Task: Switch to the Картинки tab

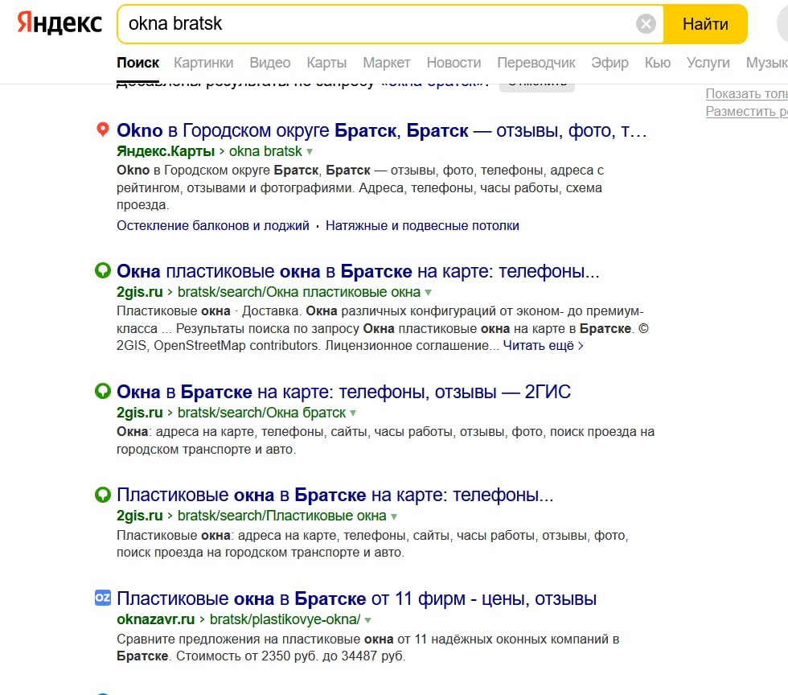Action: (x=203, y=63)
